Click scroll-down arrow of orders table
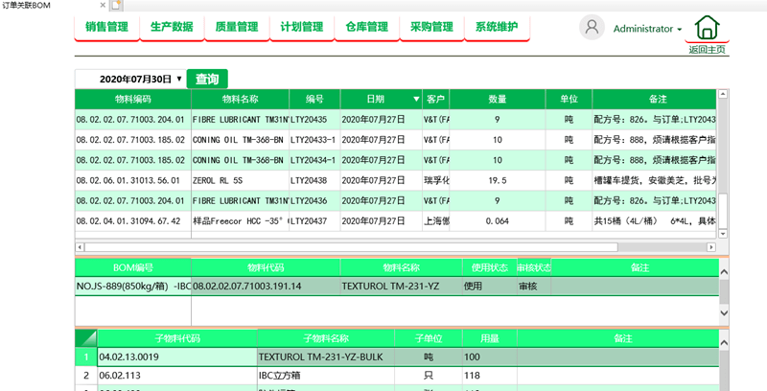Screen dimensions: 767x391 coord(723,234)
